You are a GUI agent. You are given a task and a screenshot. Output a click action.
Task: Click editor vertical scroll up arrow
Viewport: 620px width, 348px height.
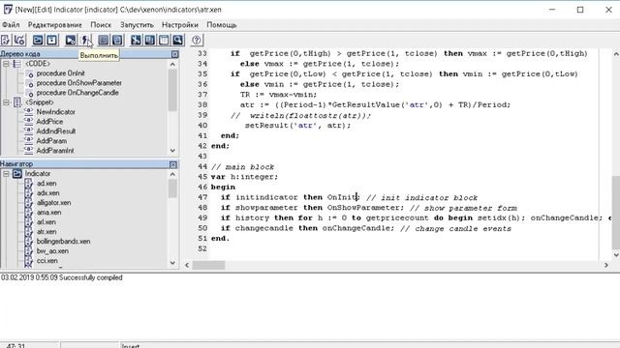tap(616, 54)
